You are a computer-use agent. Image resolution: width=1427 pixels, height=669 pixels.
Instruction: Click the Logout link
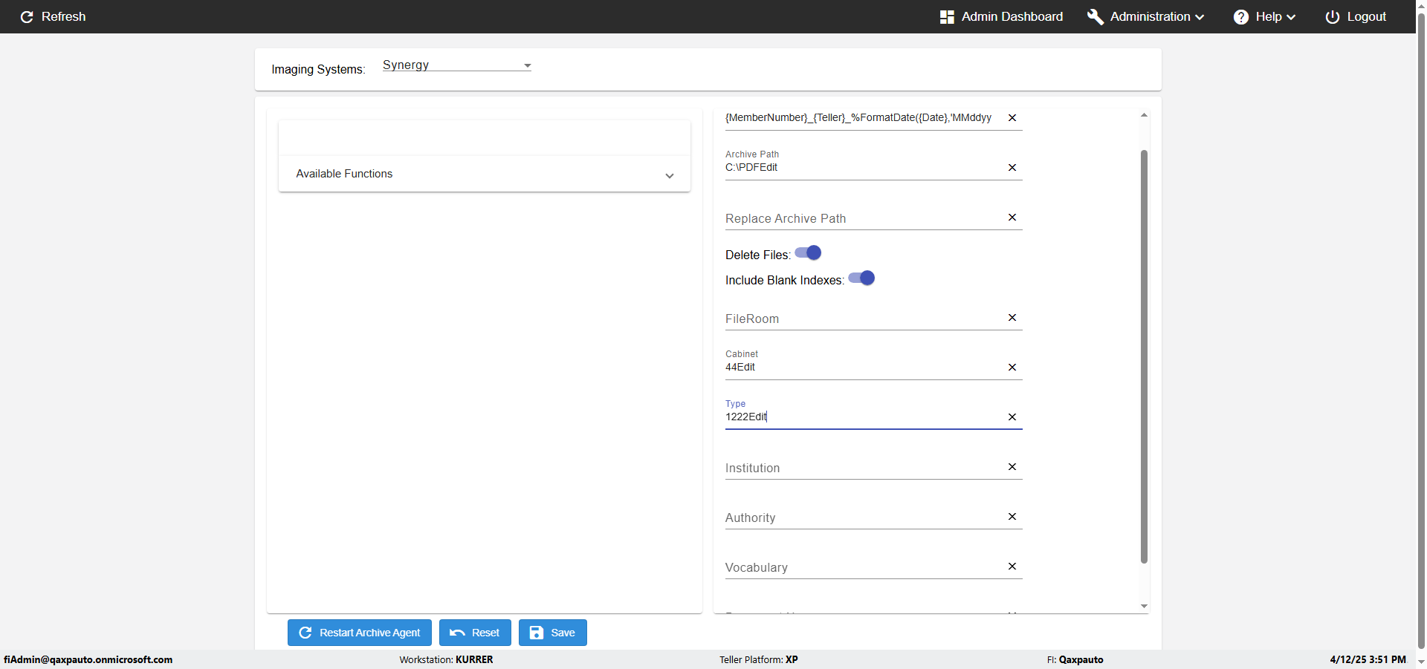[x=1356, y=17]
